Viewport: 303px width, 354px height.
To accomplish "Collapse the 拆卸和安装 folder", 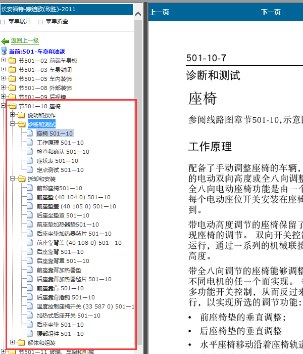I will point(13,179).
